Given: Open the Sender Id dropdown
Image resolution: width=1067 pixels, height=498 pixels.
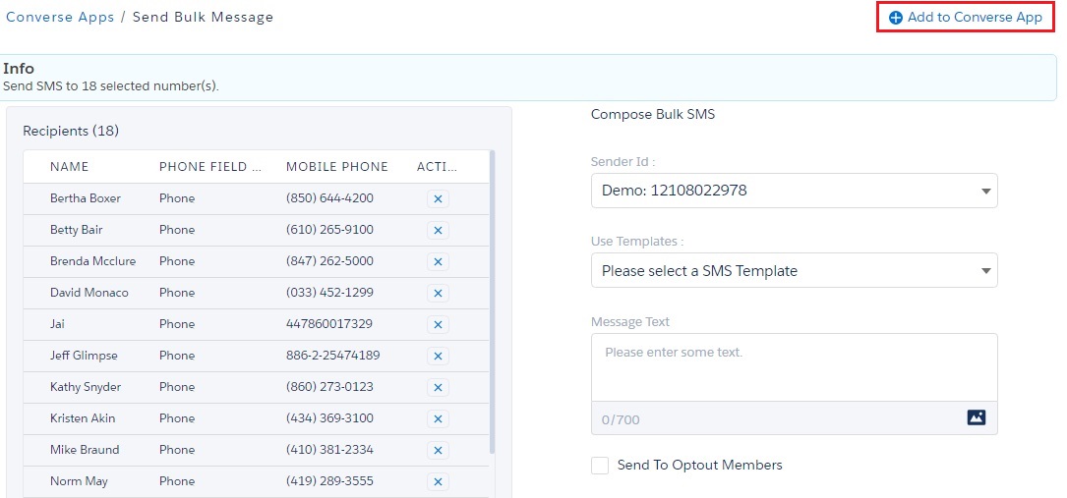Looking at the screenshot, I should (795, 191).
